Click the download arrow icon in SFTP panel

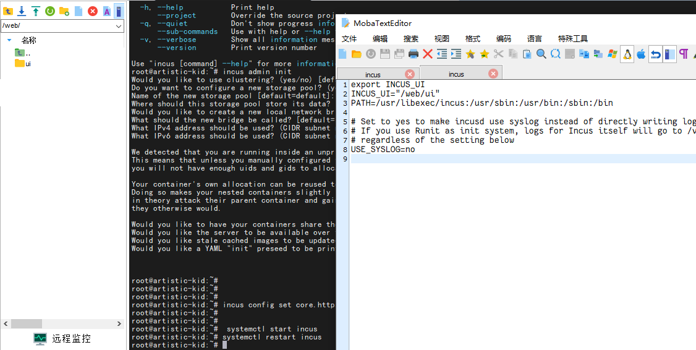tap(22, 11)
